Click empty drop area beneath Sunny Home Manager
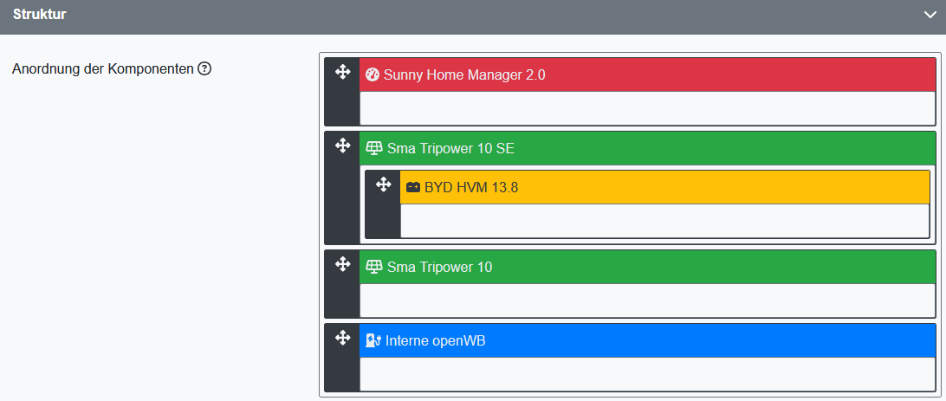946x401 pixels. 646,108
